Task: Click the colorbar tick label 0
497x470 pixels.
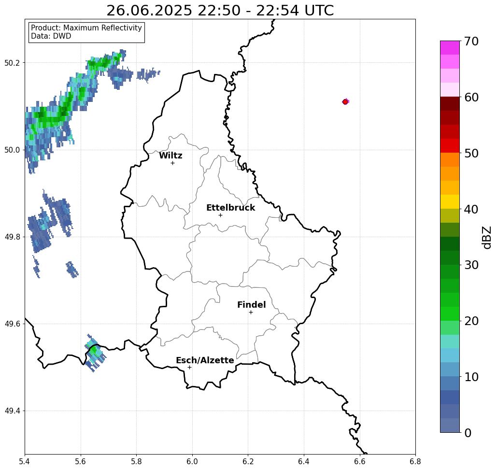Action: click(468, 433)
